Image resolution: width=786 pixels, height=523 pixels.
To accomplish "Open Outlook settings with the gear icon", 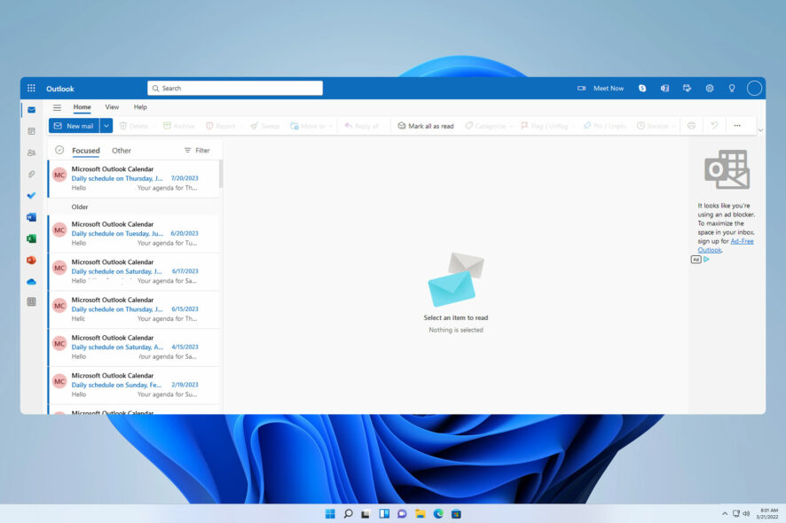I will tap(710, 88).
